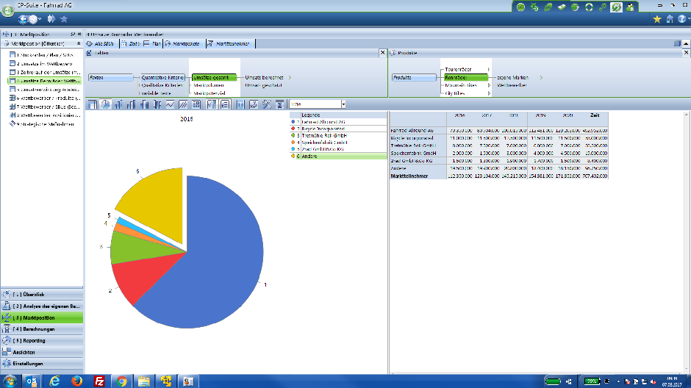This screenshot has width=691, height=388.
Task: Select the Qualitative Kriterien node
Action: tap(162, 85)
